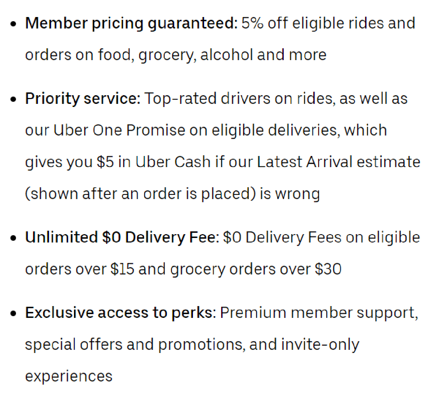The height and width of the screenshot is (395, 428).
Task: Click the "Member pricing guaranteed:" bold heading
Action: (x=131, y=23)
